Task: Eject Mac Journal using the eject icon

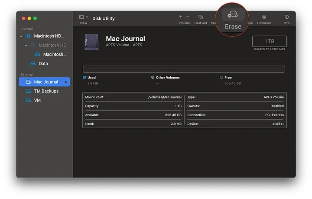Action: point(66,82)
